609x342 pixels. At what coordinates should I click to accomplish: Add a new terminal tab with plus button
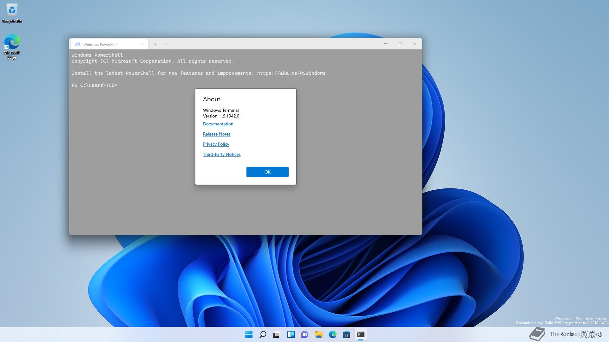[x=155, y=44]
